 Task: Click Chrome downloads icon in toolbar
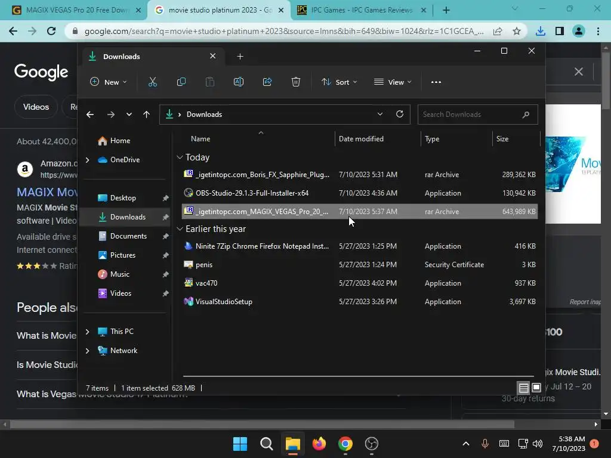pos(541,31)
